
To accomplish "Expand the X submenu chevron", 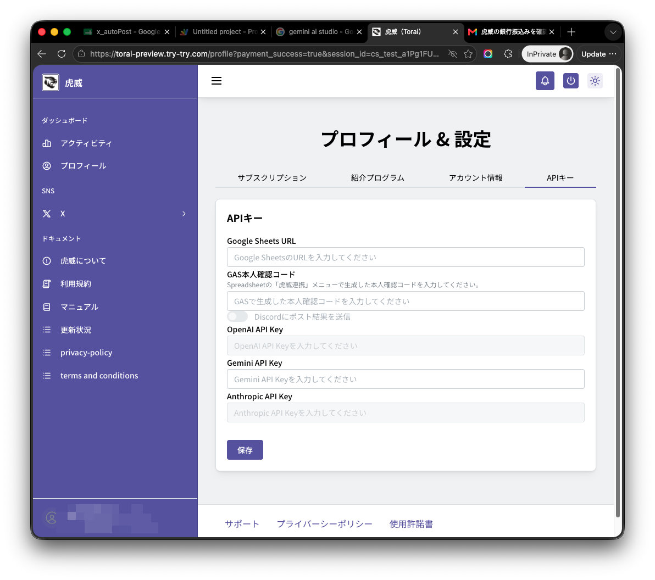I will pyautogui.click(x=184, y=214).
